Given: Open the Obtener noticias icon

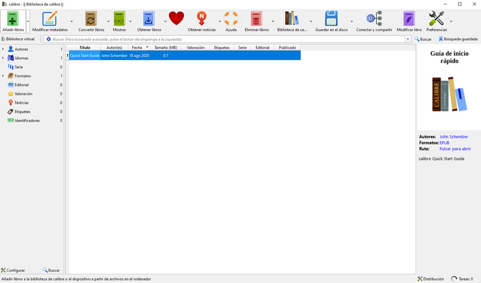Looking at the screenshot, I should (x=201, y=19).
